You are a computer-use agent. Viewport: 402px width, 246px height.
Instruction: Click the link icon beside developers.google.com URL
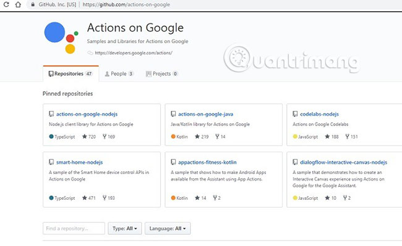[x=90, y=53]
